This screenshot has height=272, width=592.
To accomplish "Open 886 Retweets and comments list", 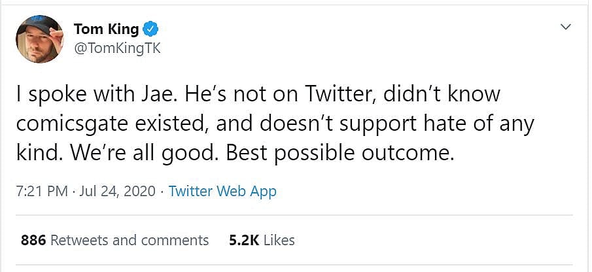I will [x=114, y=240].
